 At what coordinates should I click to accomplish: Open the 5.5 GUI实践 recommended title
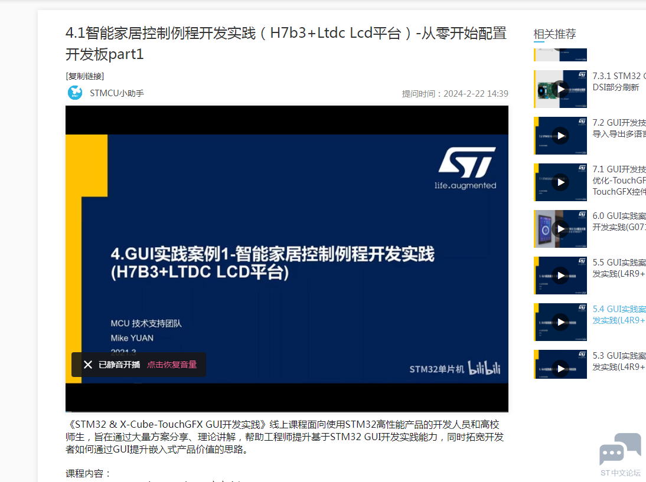click(619, 268)
